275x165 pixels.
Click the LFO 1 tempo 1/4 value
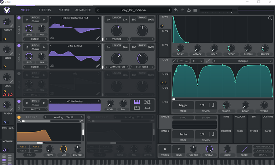202,105
